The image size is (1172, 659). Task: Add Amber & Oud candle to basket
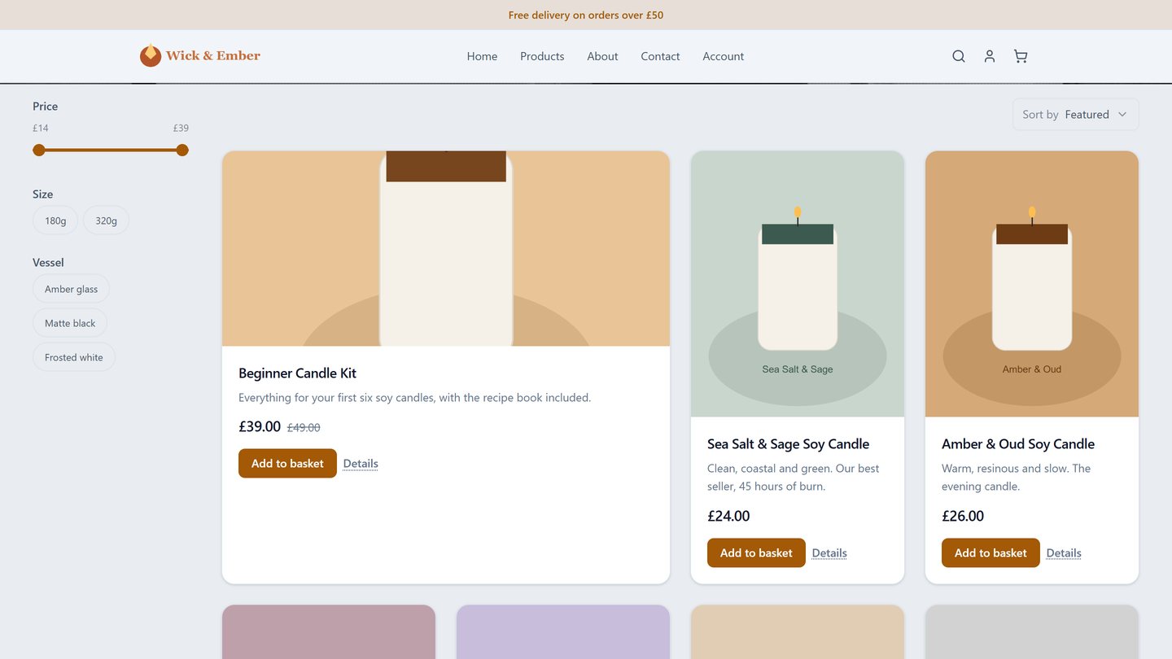point(991,553)
